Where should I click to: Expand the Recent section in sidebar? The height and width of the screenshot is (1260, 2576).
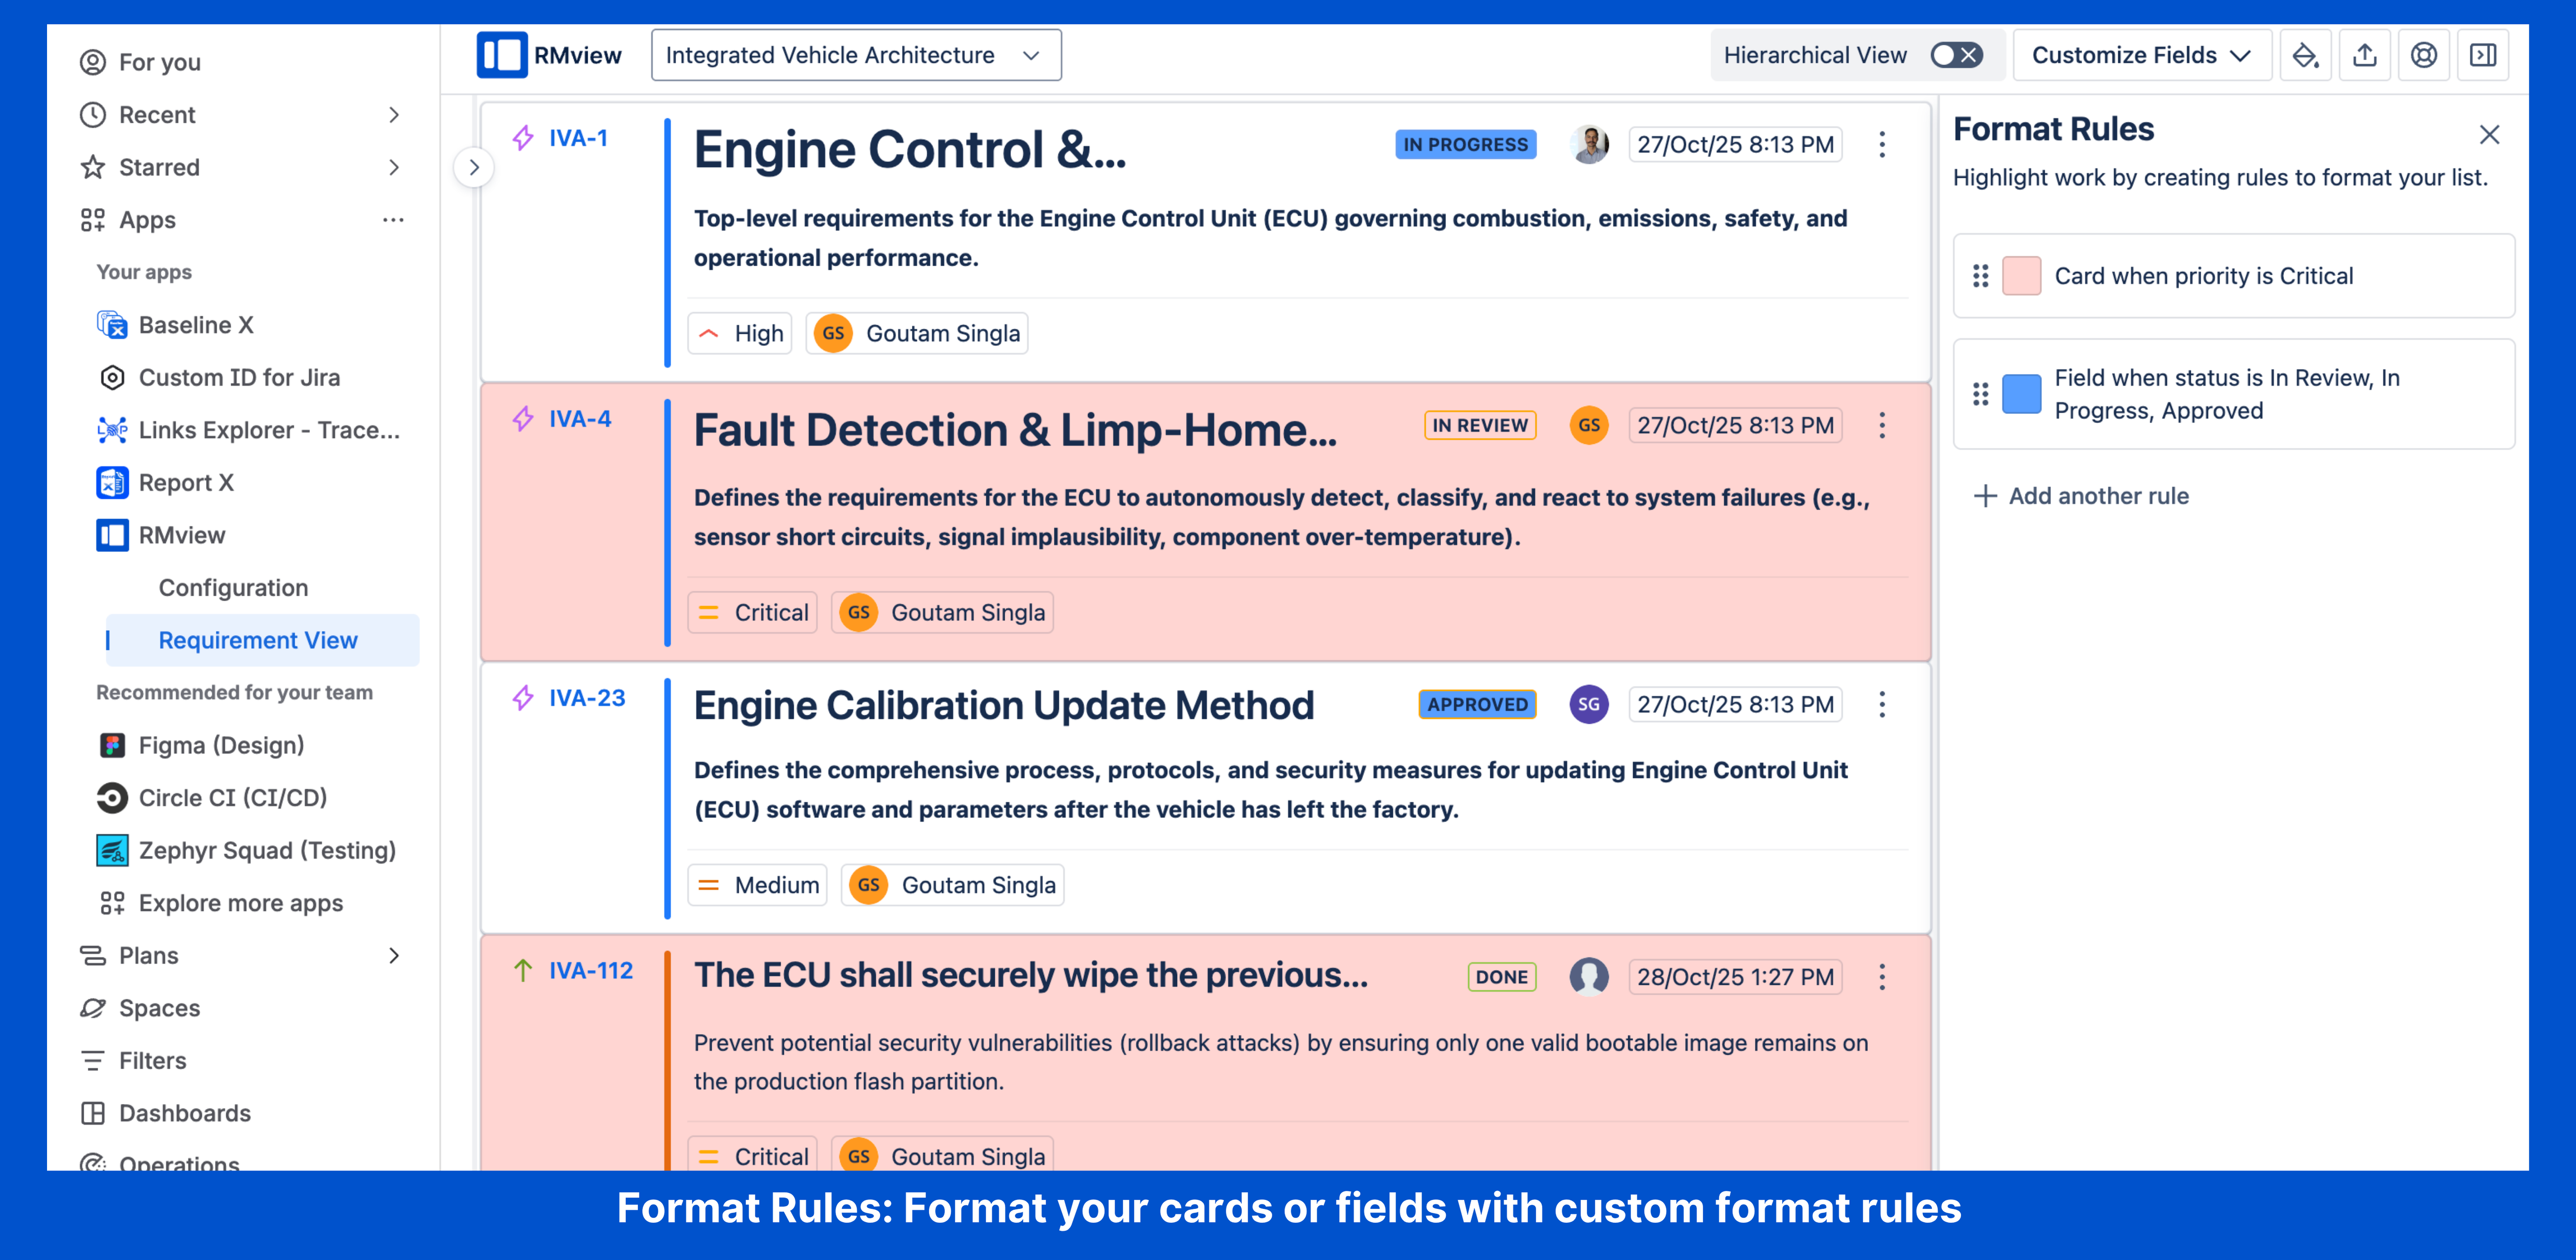[x=394, y=115]
